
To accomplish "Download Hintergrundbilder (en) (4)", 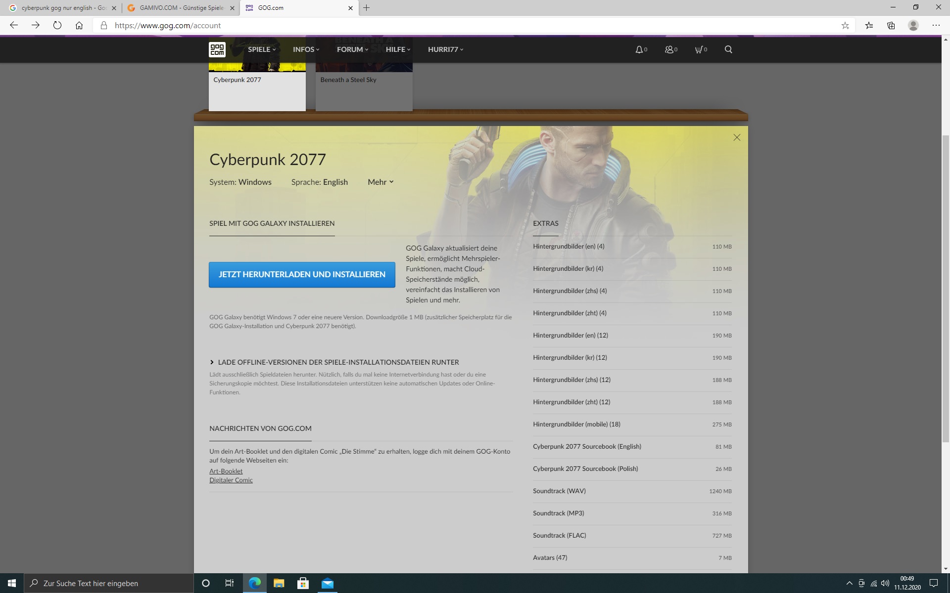I will (x=632, y=247).
